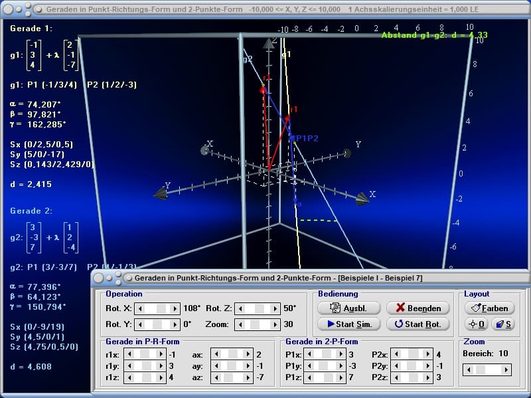The height and width of the screenshot is (398, 531).
Task: Increase P1z value with right arrow
Action: pos(341,377)
